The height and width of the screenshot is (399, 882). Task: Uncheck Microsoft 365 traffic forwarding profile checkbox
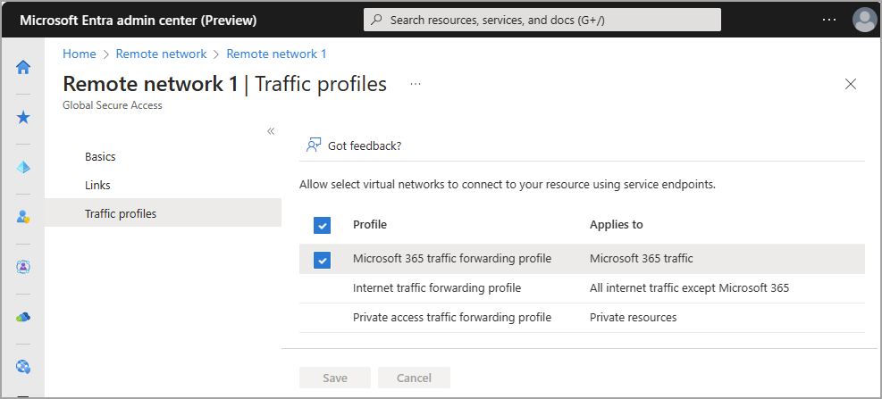[x=322, y=260]
